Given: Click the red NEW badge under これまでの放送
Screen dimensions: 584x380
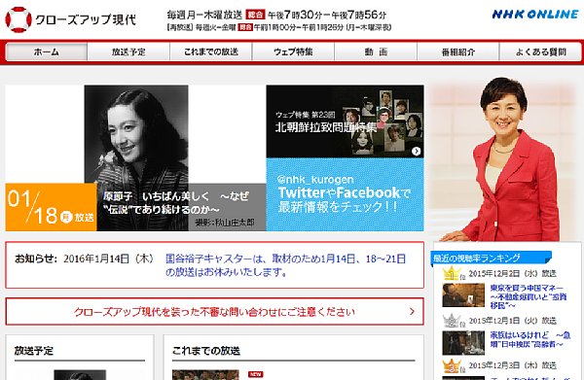Looking at the screenshot, I should tap(255, 374).
